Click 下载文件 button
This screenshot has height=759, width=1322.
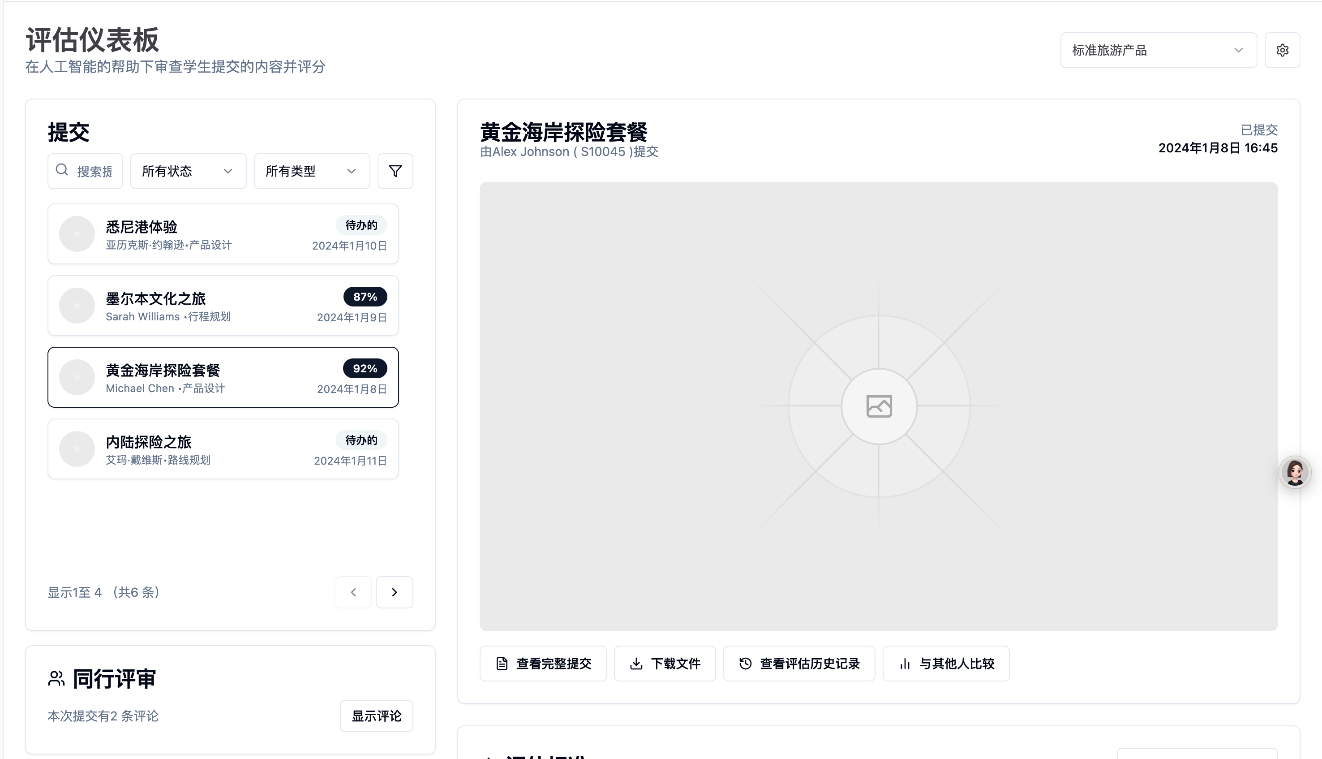click(x=665, y=664)
